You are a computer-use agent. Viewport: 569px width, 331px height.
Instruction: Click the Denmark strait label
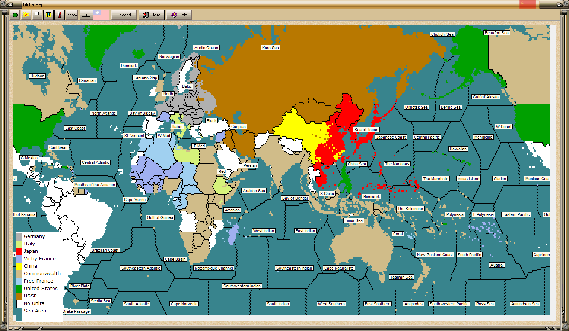click(129, 66)
